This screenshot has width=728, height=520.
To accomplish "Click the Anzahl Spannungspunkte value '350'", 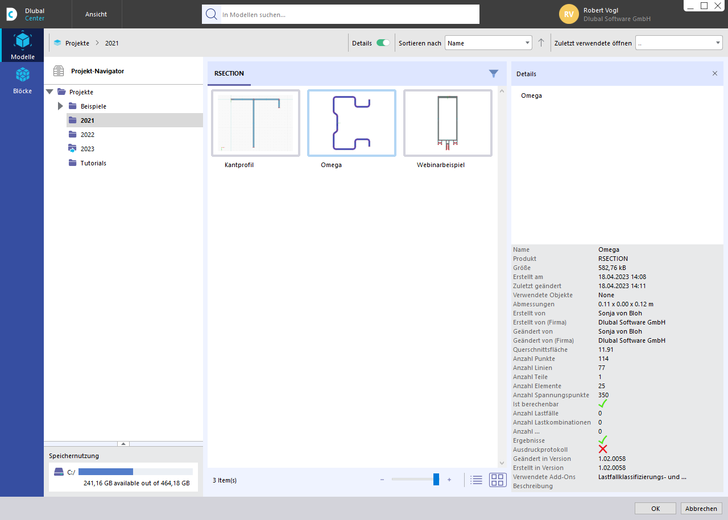I will click(604, 395).
